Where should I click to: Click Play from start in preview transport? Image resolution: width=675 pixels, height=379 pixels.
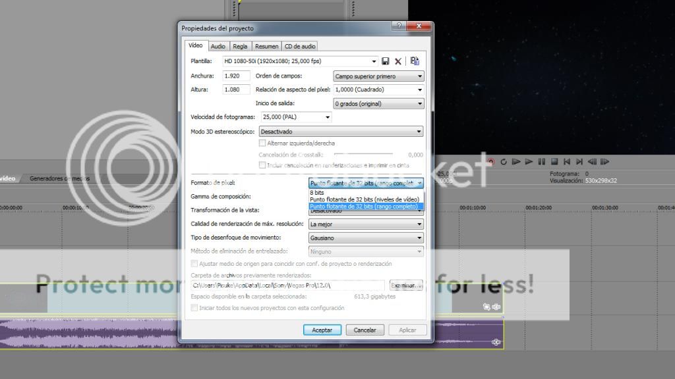click(x=516, y=162)
